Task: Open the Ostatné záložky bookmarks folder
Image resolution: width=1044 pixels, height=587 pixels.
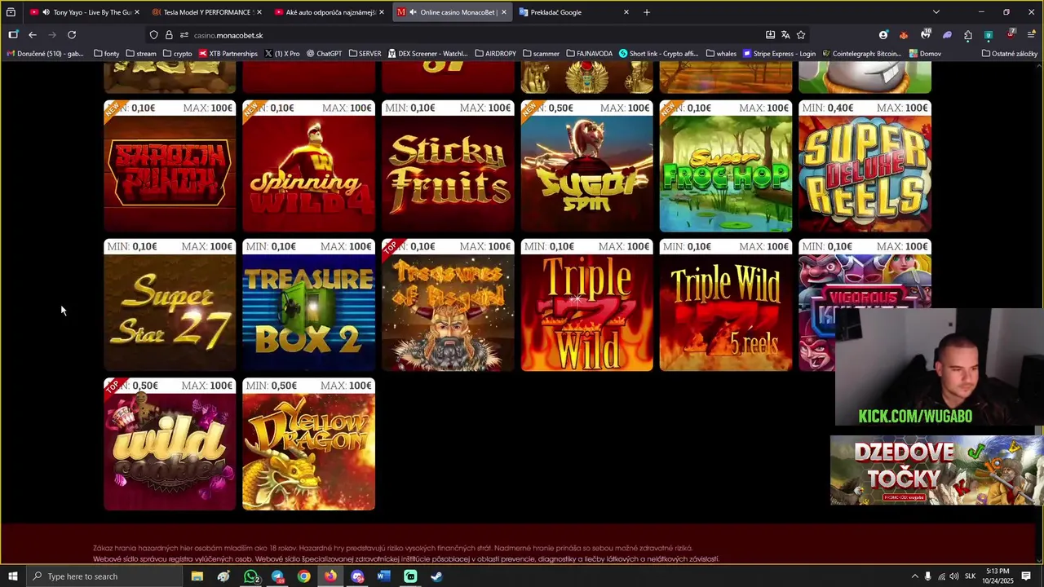Action: pyautogui.click(x=1010, y=54)
